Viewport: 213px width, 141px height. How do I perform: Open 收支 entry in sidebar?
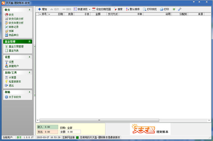click(x=9, y=15)
